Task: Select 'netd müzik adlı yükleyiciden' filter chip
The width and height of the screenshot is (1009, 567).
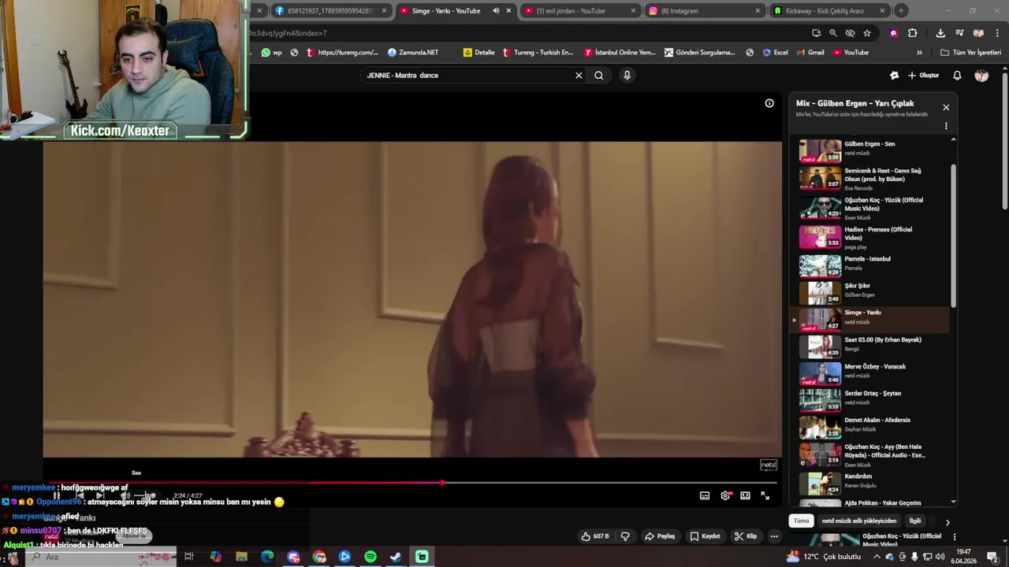Action: tap(859, 521)
